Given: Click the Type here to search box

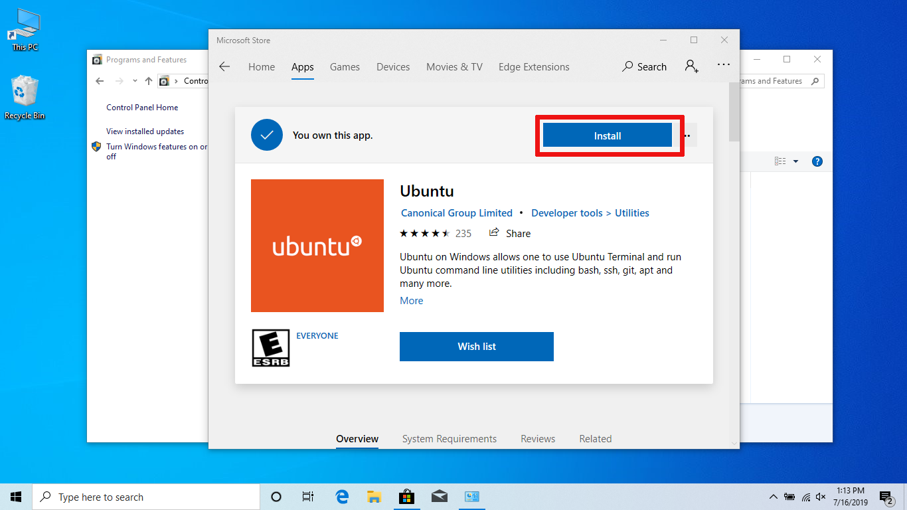Looking at the screenshot, I should pyautogui.click(x=146, y=497).
